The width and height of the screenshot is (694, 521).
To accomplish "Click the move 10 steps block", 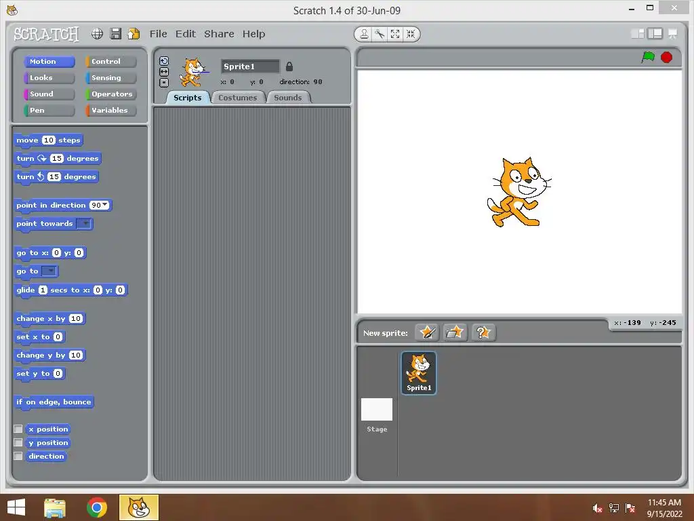I will (x=49, y=140).
